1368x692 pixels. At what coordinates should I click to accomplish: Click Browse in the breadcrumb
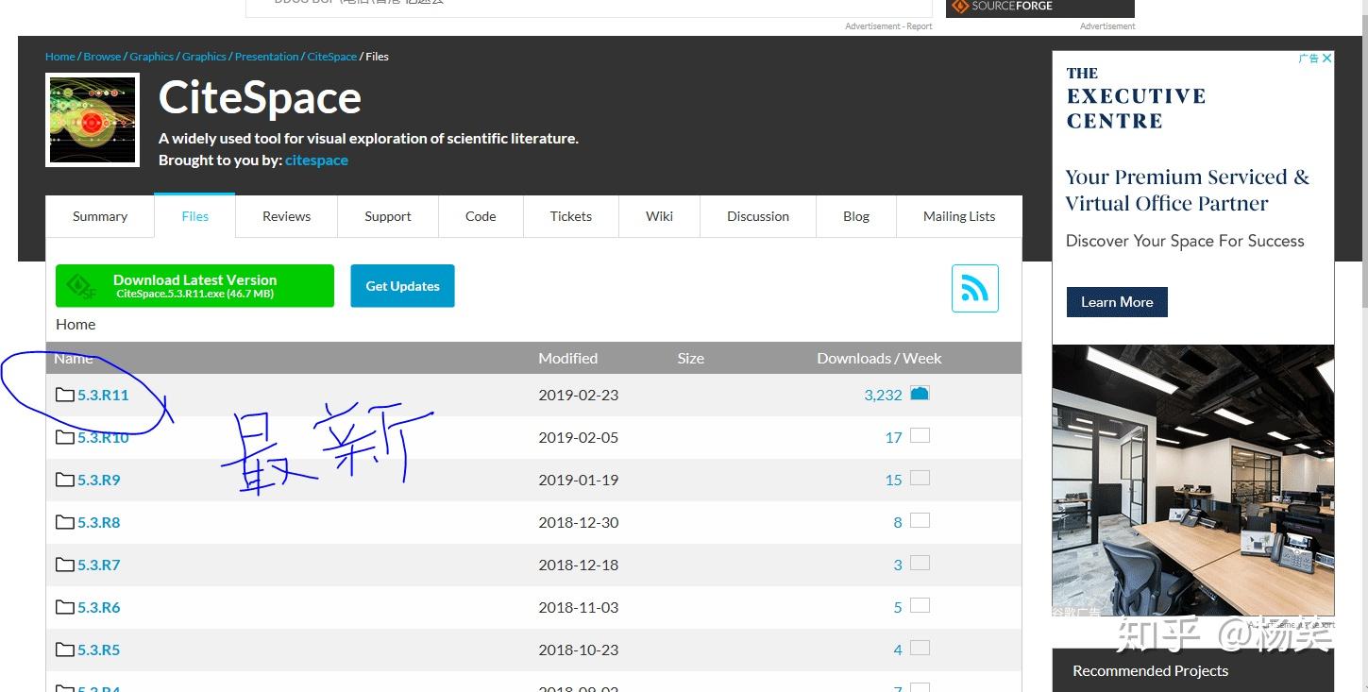coord(102,57)
